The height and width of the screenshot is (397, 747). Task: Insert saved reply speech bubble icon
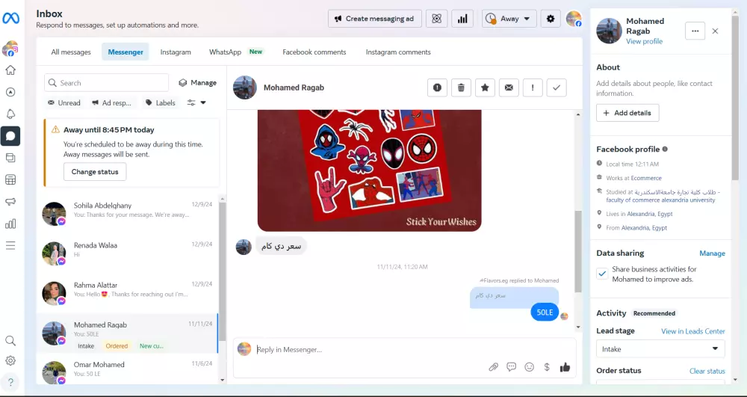[x=512, y=367]
